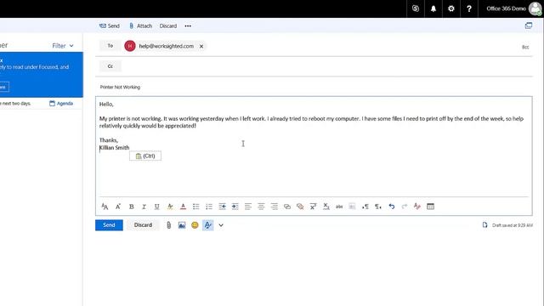
Task: Apply a numbered list
Action: [x=209, y=207]
